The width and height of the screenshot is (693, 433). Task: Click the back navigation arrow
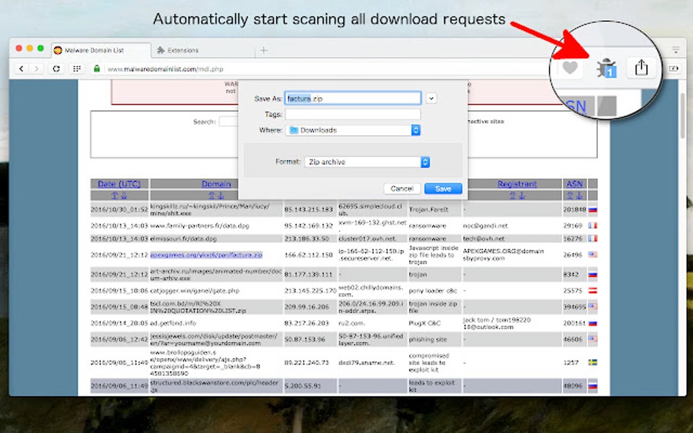pos(22,69)
